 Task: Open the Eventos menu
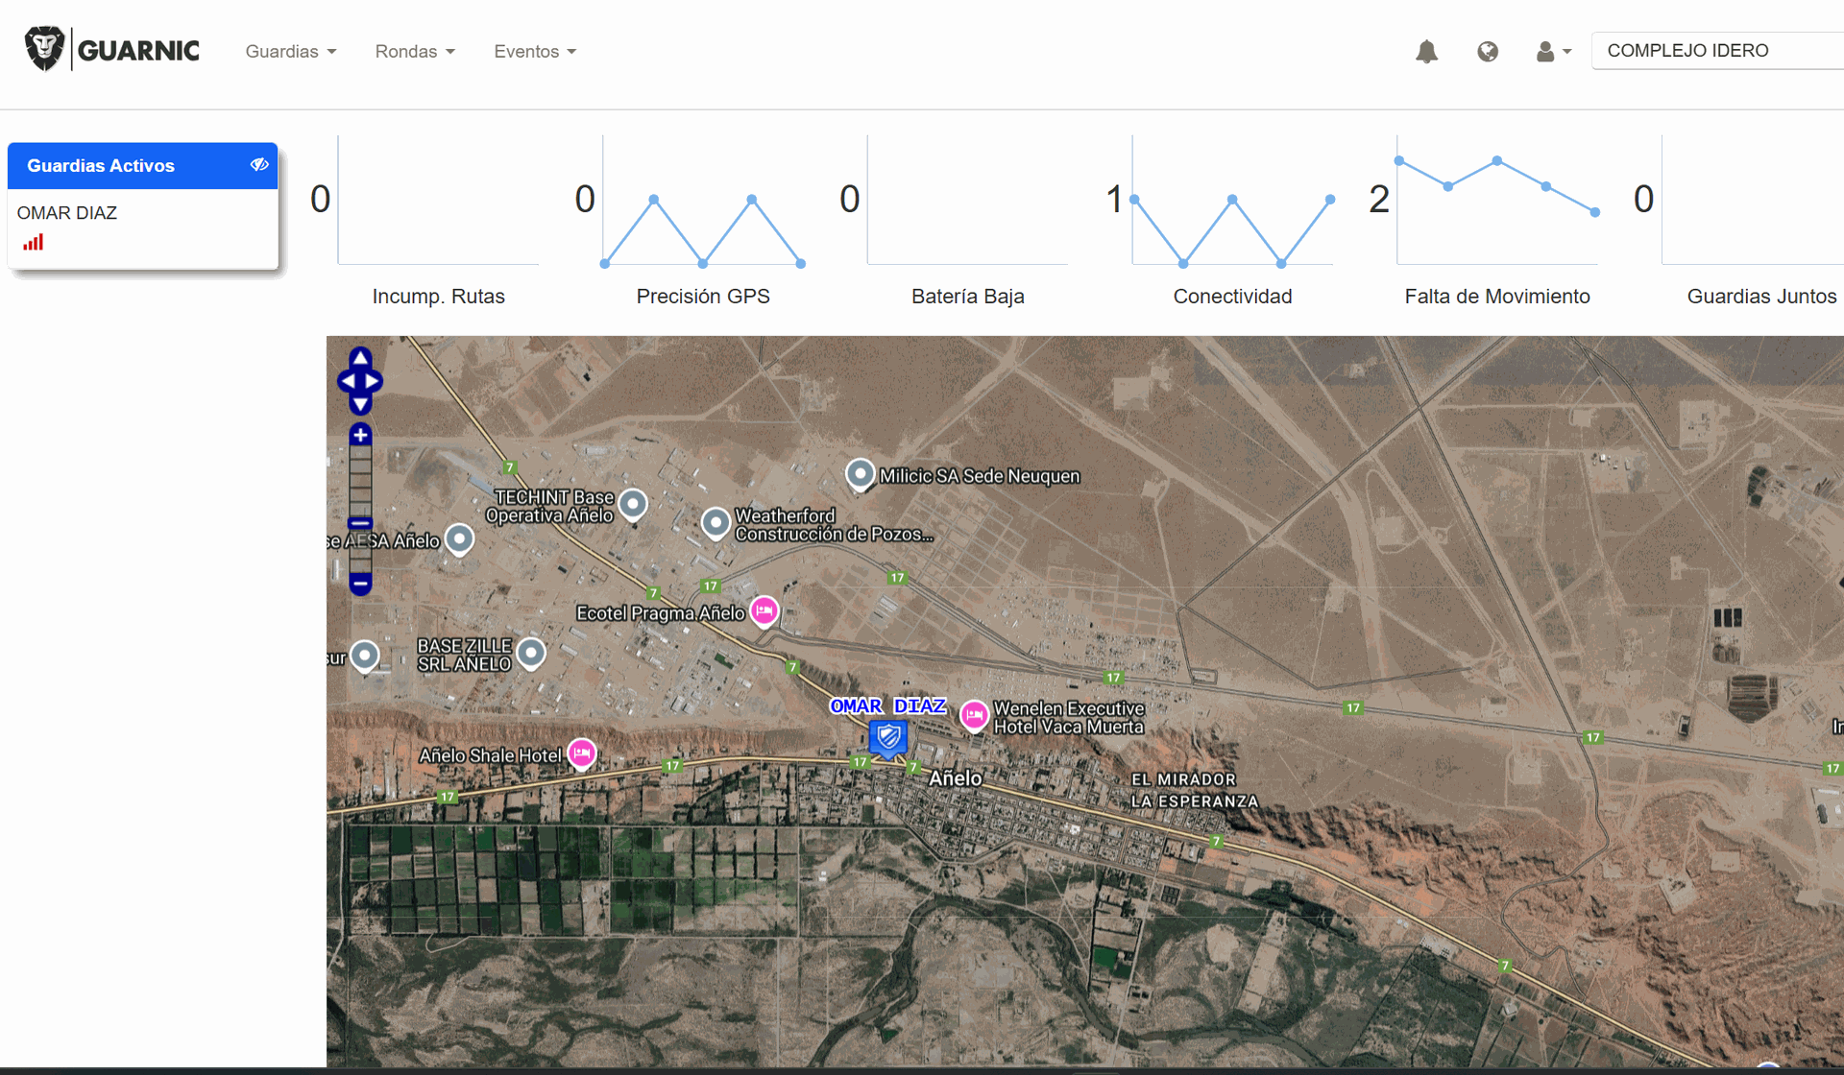tap(534, 52)
